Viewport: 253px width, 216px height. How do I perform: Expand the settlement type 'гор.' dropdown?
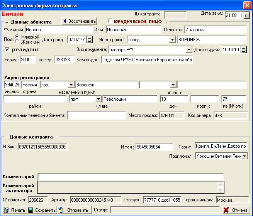pyautogui.click(x=71, y=85)
